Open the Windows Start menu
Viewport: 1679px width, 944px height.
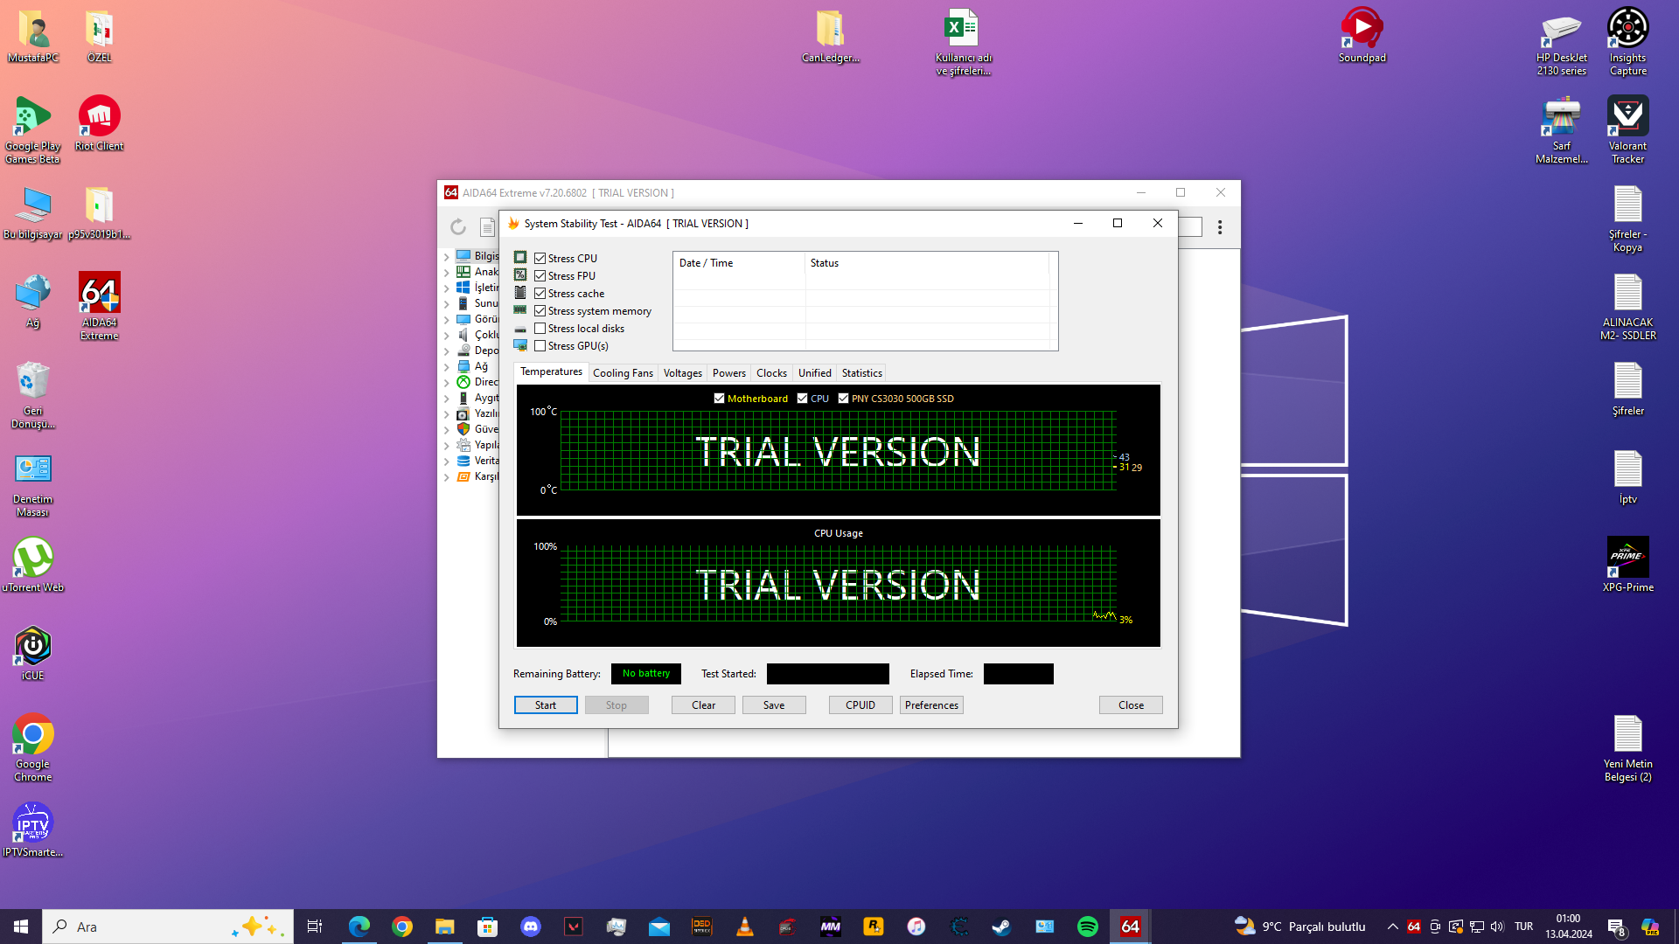point(21,927)
